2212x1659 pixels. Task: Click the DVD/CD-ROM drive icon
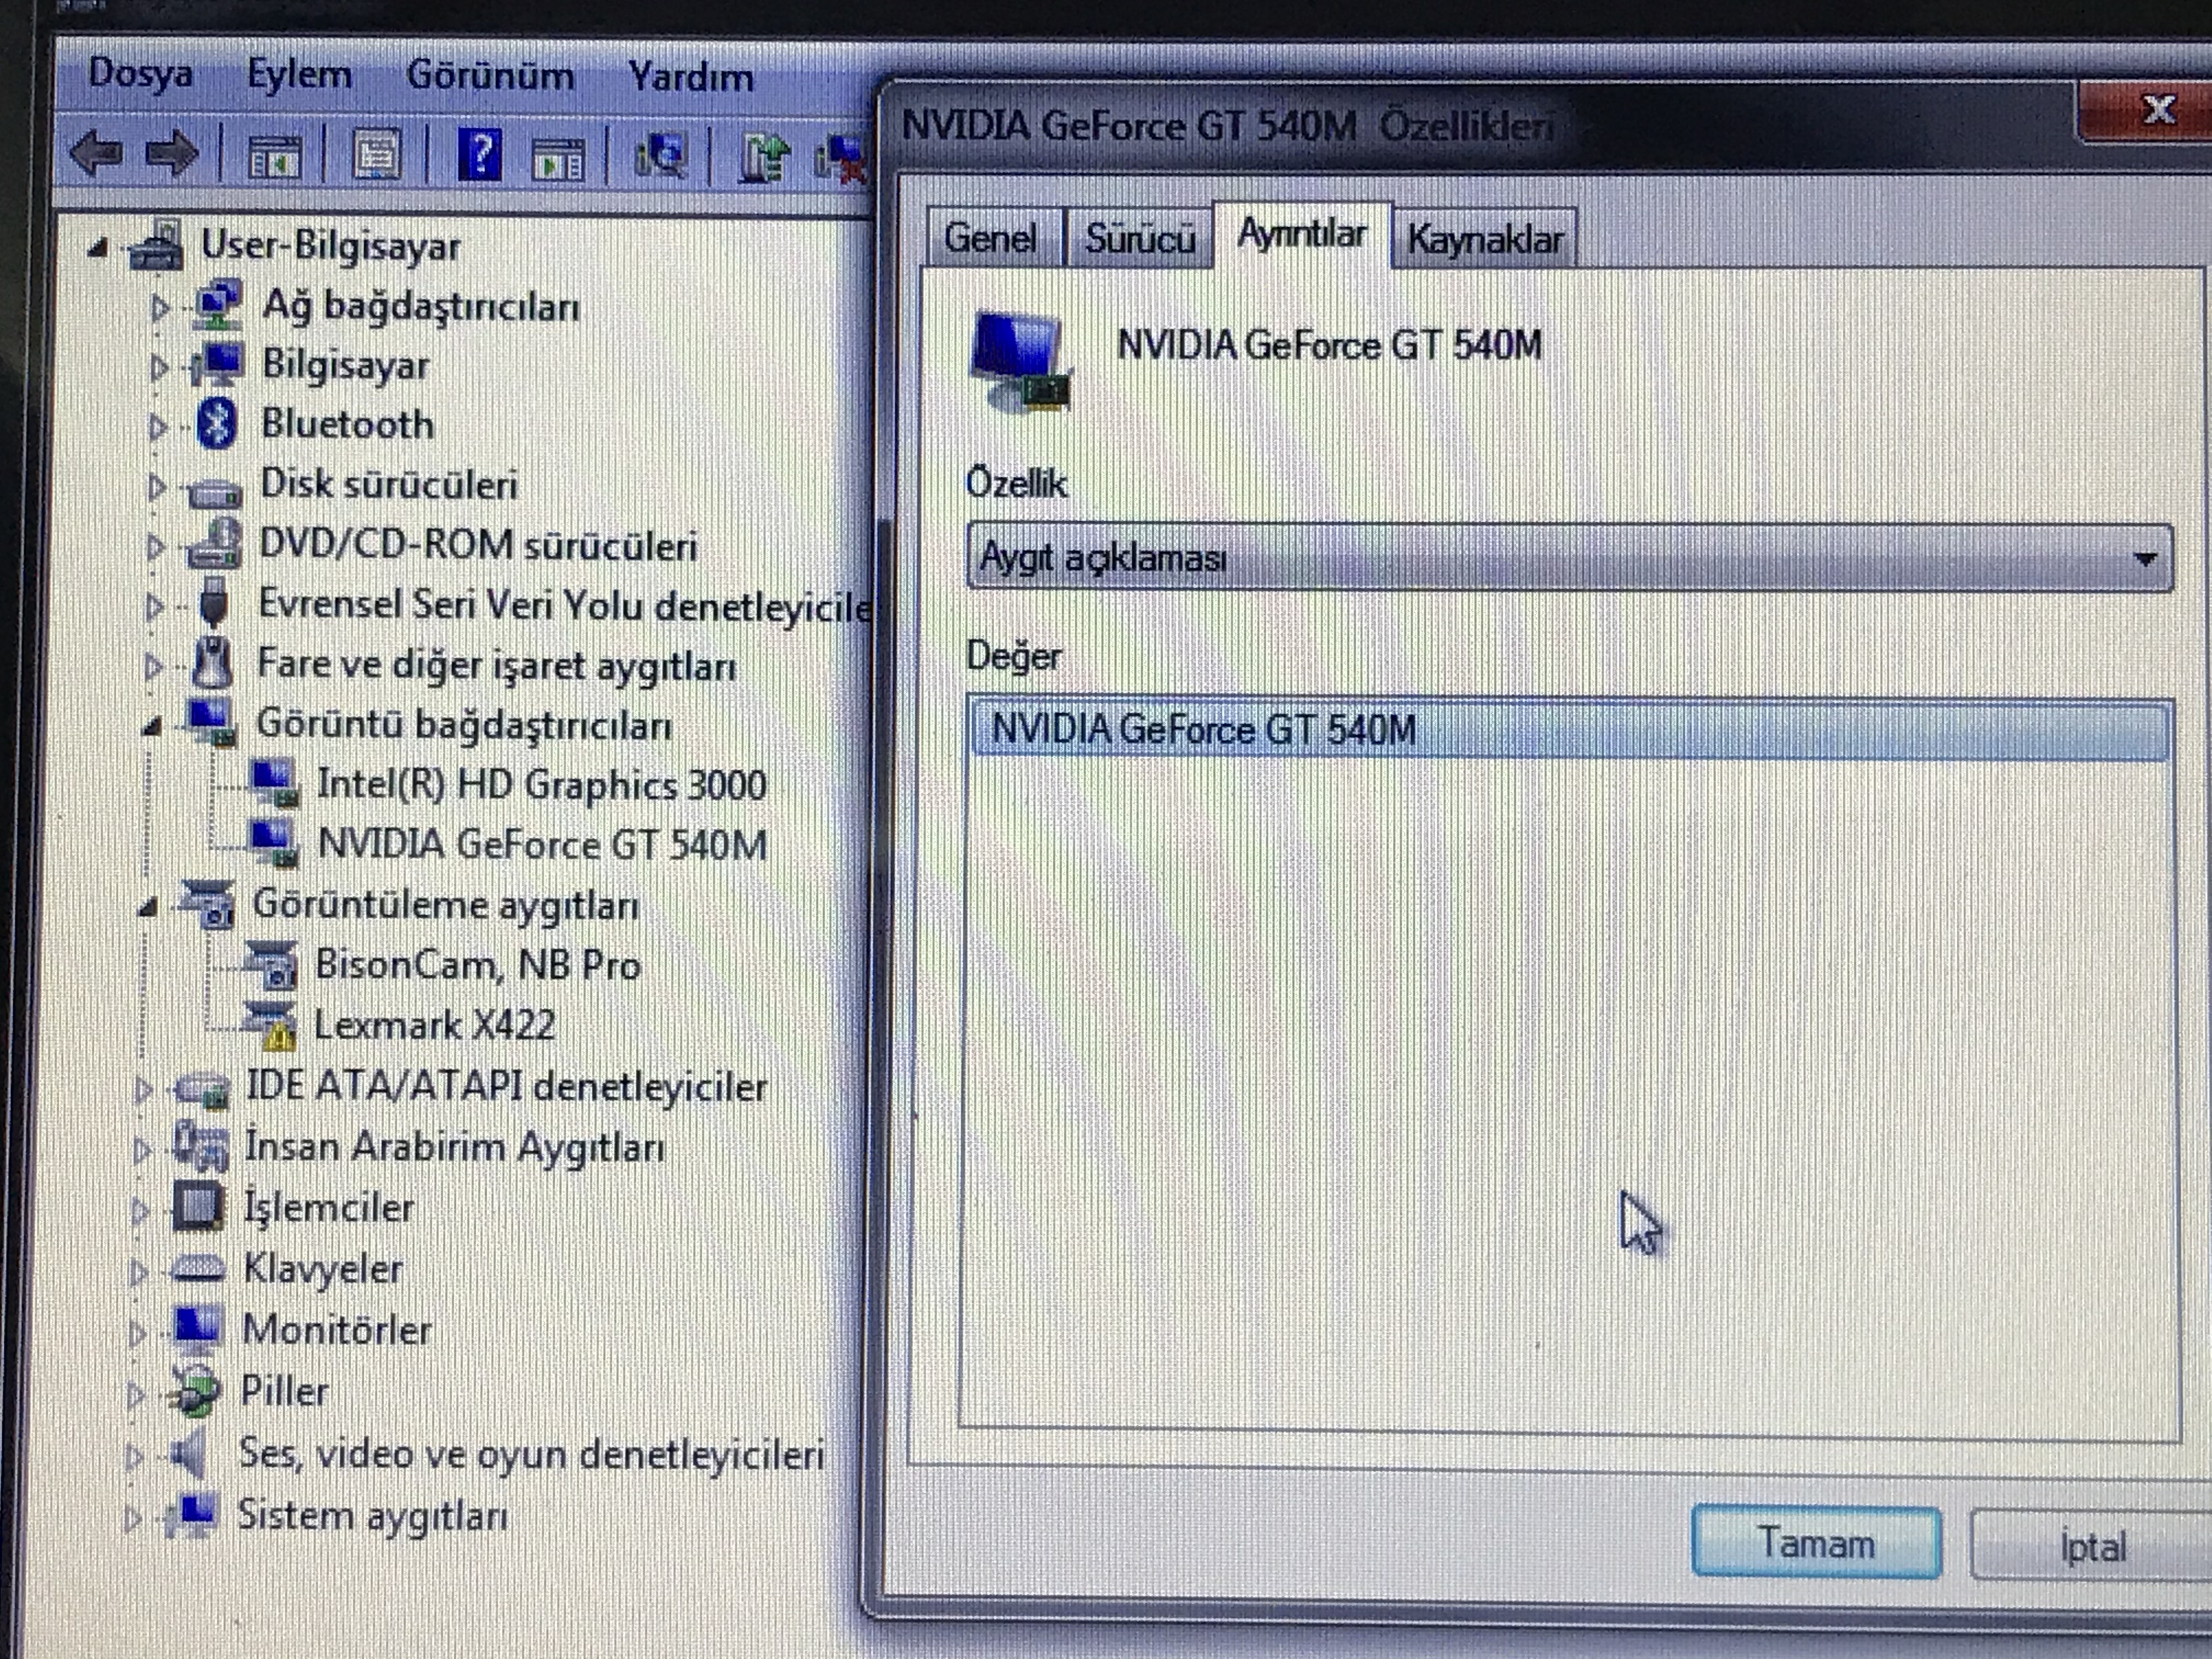click(x=214, y=544)
